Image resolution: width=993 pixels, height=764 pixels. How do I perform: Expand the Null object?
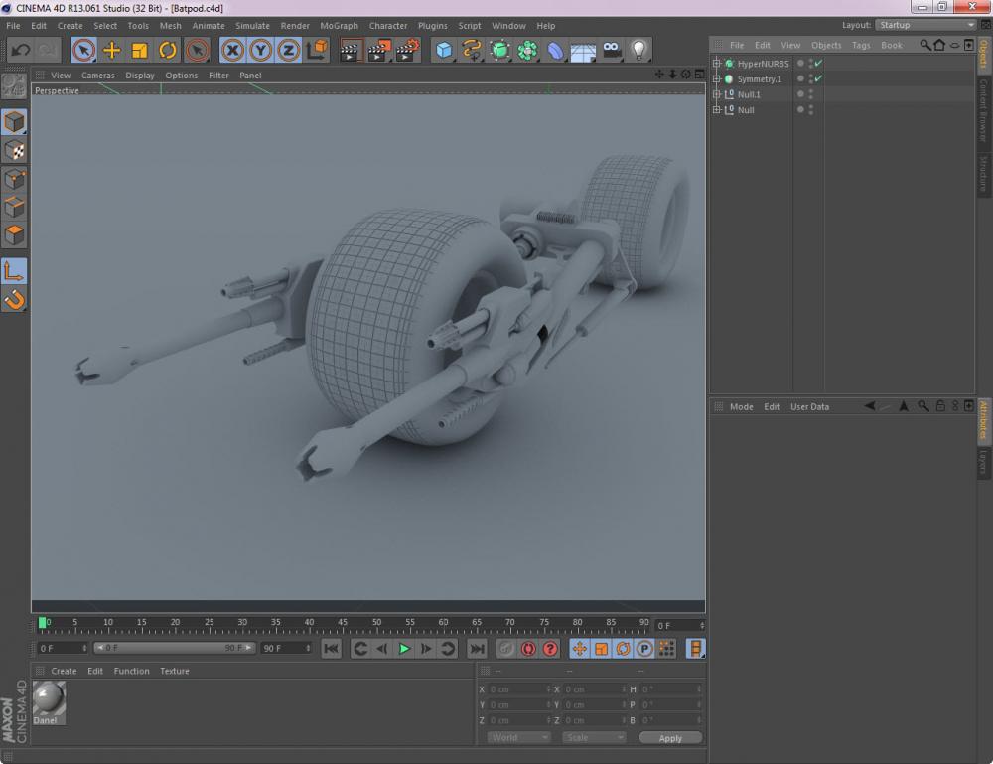tap(716, 109)
